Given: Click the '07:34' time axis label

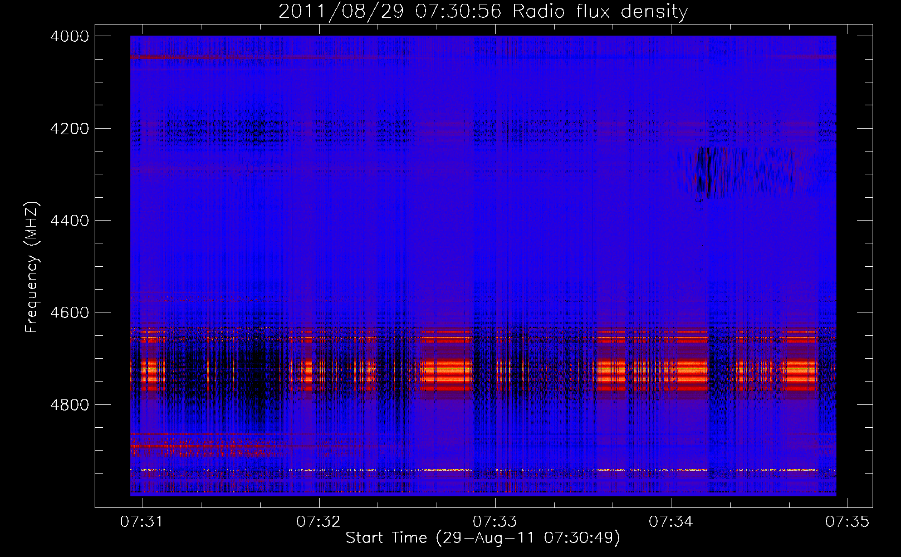Looking at the screenshot, I should click(671, 521).
